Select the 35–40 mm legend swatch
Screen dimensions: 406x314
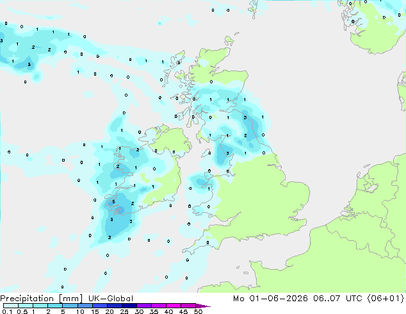(x=158, y=306)
